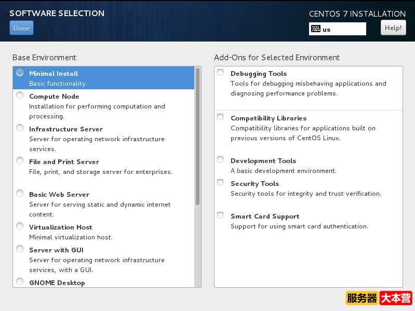
Task: Click the 'Virtualization Host' title
Action: [61, 227]
